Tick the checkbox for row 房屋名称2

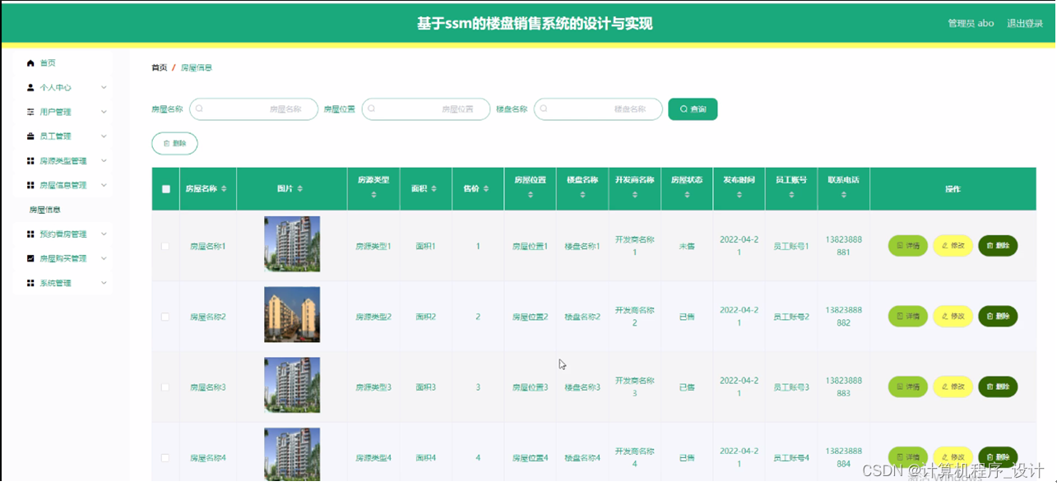tap(165, 317)
